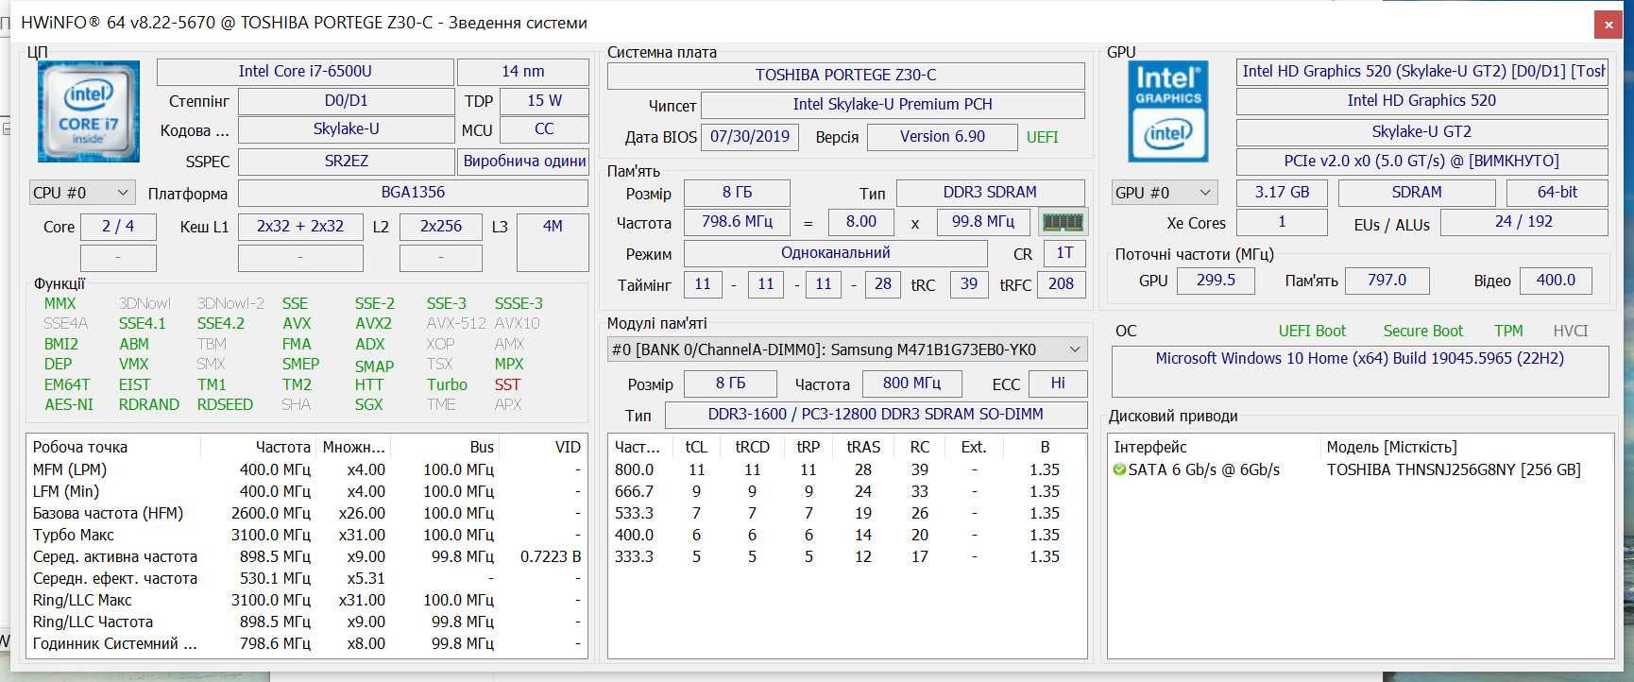Click the BIOS date 07/30/2019 field

tap(750, 137)
